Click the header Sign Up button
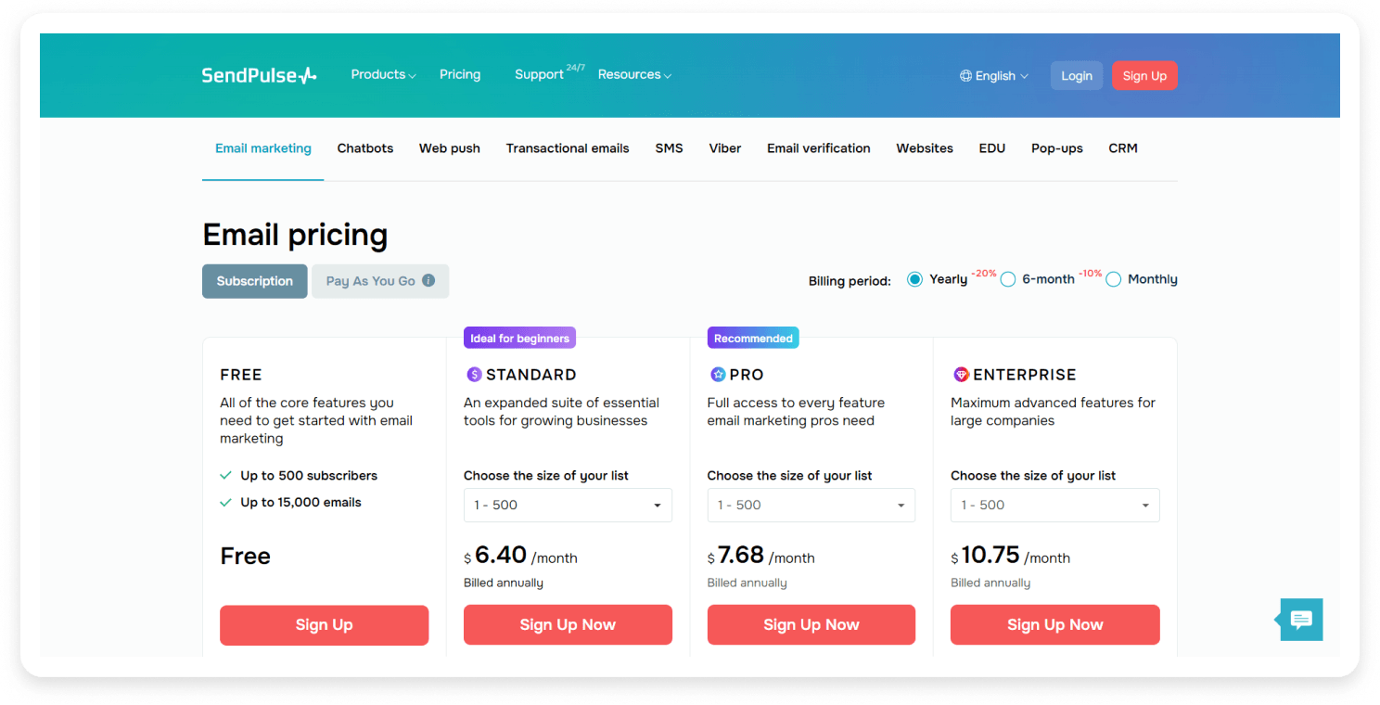1380x705 pixels. click(x=1144, y=76)
